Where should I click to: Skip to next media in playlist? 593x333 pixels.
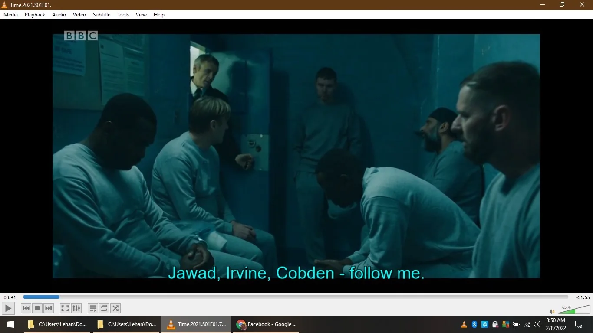coord(49,308)
